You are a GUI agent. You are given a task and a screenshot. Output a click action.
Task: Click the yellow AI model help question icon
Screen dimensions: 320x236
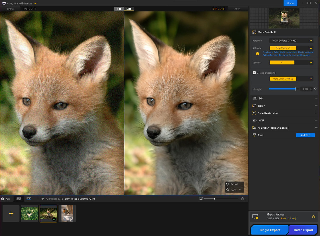coord(257,54)
